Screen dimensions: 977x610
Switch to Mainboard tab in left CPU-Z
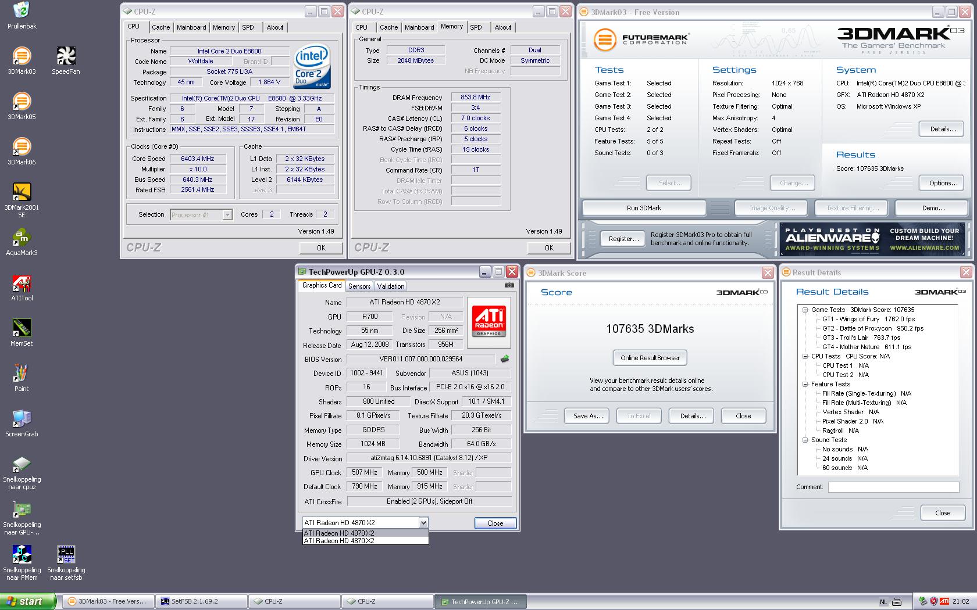click(x=191, y=27)
